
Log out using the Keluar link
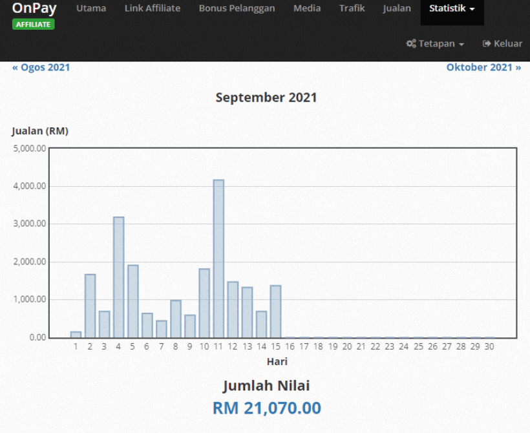(x=507, y=44)
